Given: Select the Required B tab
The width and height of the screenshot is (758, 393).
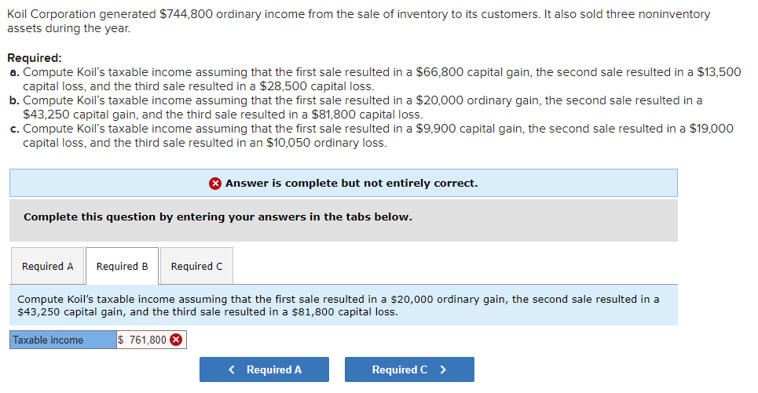Looking at the screenshot, I should (x=122, y=266).
